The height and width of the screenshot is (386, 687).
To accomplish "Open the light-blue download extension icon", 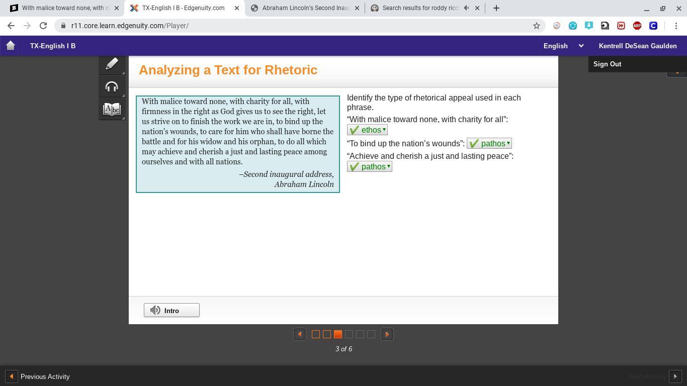I will tap(589, 26).
